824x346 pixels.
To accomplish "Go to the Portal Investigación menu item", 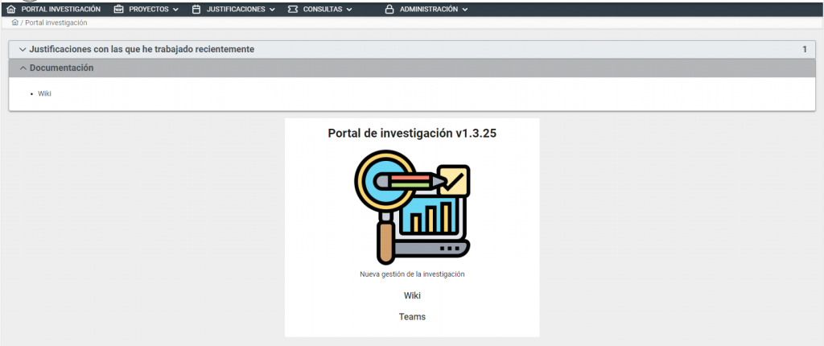I will point(60,10).
